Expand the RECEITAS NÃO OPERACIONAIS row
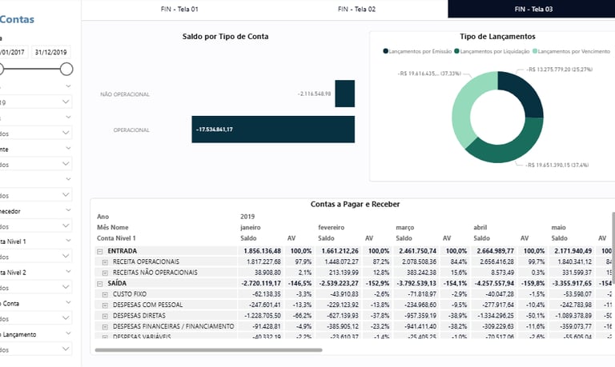This screenshot has width=615, height=367. tap(106, 273)
